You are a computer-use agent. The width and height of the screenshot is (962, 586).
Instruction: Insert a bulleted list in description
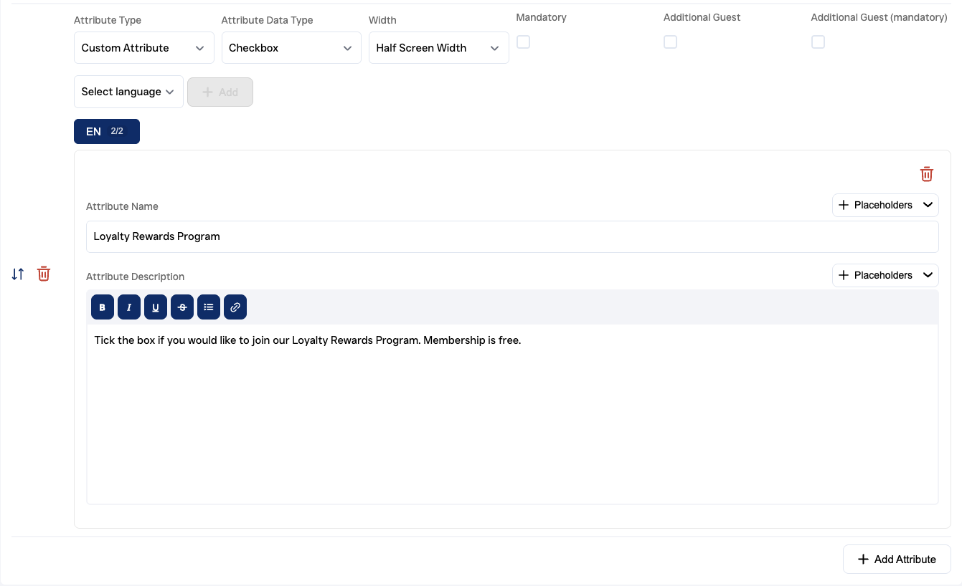click(x=209, y=307)
